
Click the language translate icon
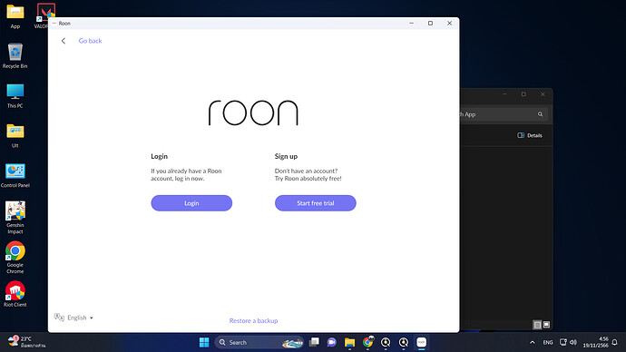click(59, 318)
